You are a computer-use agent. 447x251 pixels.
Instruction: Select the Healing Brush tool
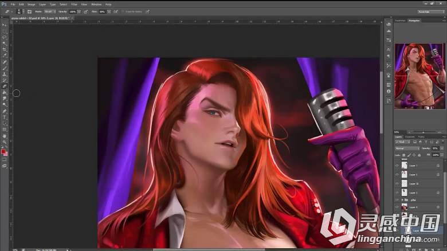4,62
